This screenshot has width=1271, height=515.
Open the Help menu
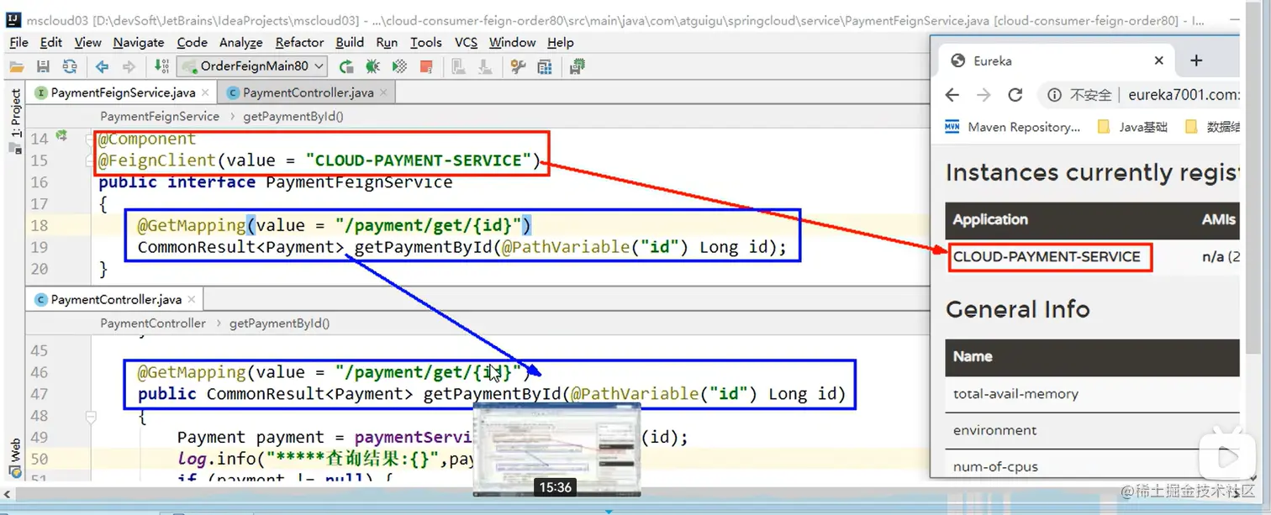pos(560,42)
